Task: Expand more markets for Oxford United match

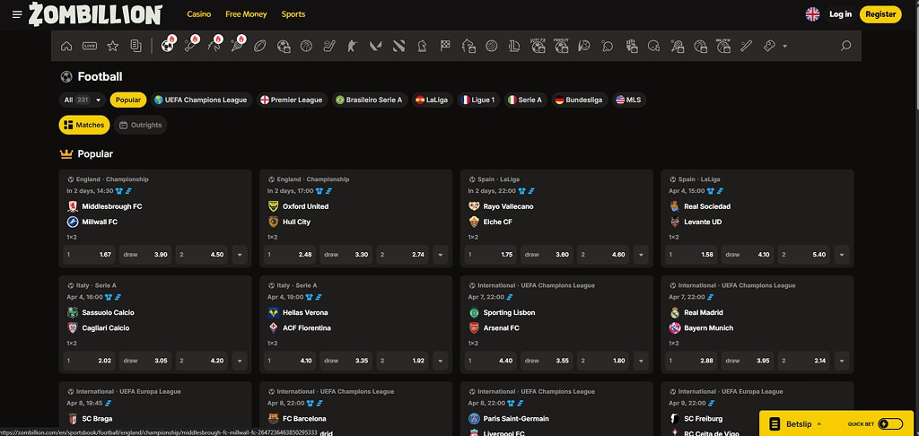Action: [440, 255]
